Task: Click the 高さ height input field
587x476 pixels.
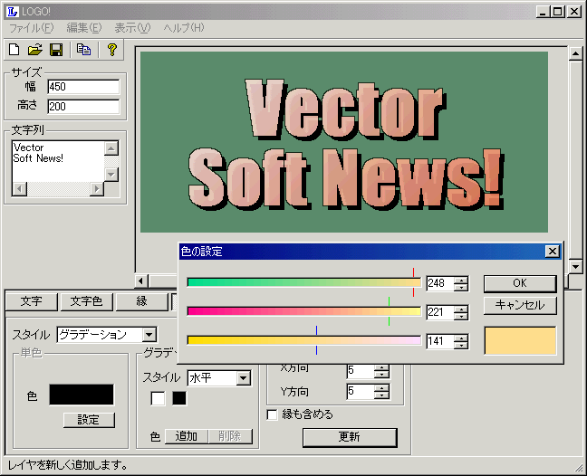Action: [83, 107]
